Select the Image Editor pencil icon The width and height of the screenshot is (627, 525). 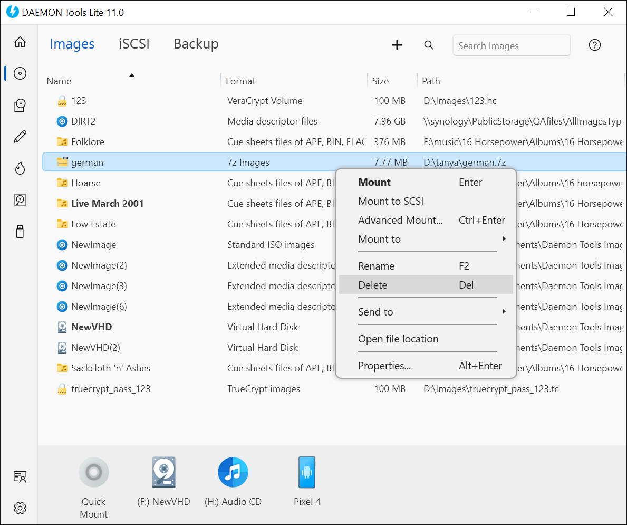[x=20, y=137]
